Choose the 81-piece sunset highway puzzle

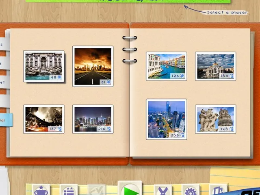pos(93,66)
